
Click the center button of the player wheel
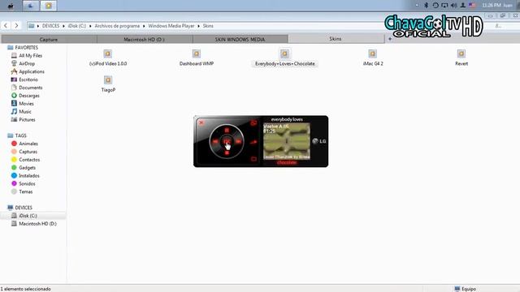tap(227, 141)
